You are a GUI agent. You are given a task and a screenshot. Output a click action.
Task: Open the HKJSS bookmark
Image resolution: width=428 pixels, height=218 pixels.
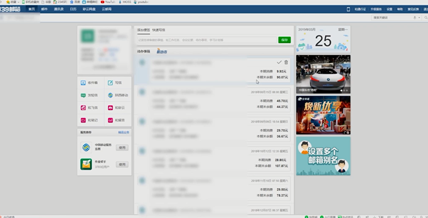tap(125, 2)
